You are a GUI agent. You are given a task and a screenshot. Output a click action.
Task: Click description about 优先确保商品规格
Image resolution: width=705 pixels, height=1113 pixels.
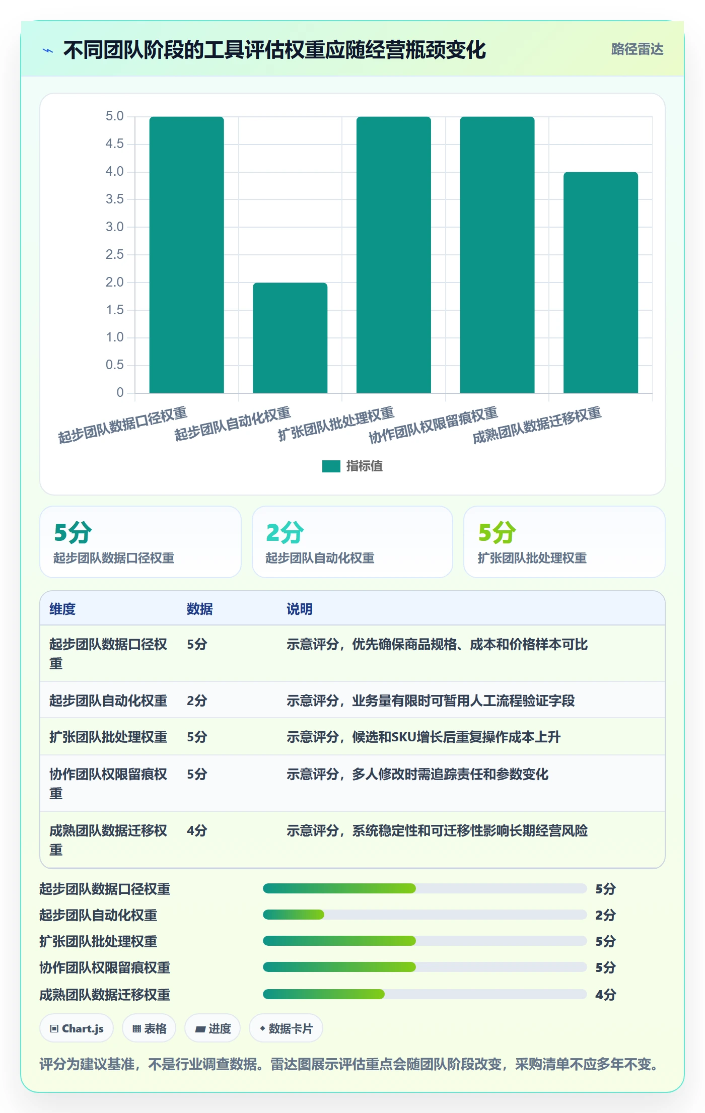(437, 644)
